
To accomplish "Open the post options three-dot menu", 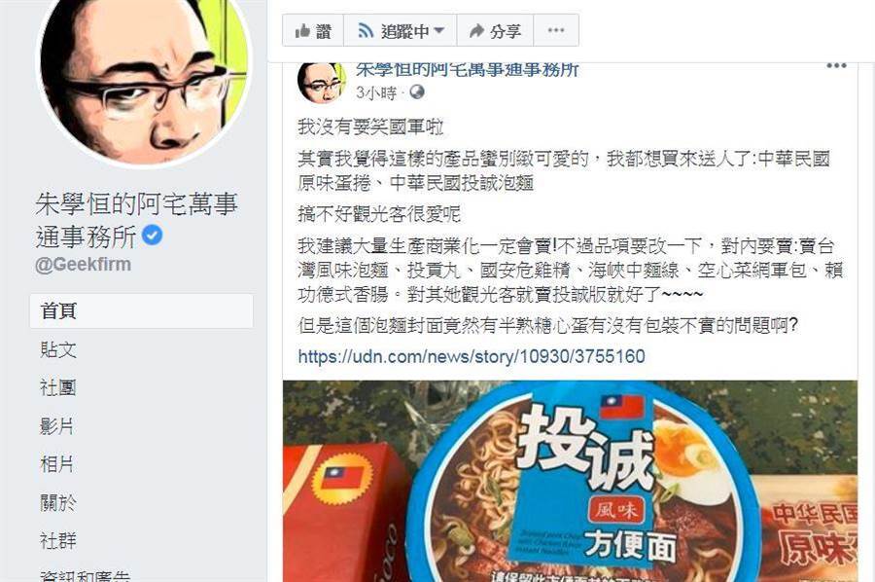I will click(836, 66).
